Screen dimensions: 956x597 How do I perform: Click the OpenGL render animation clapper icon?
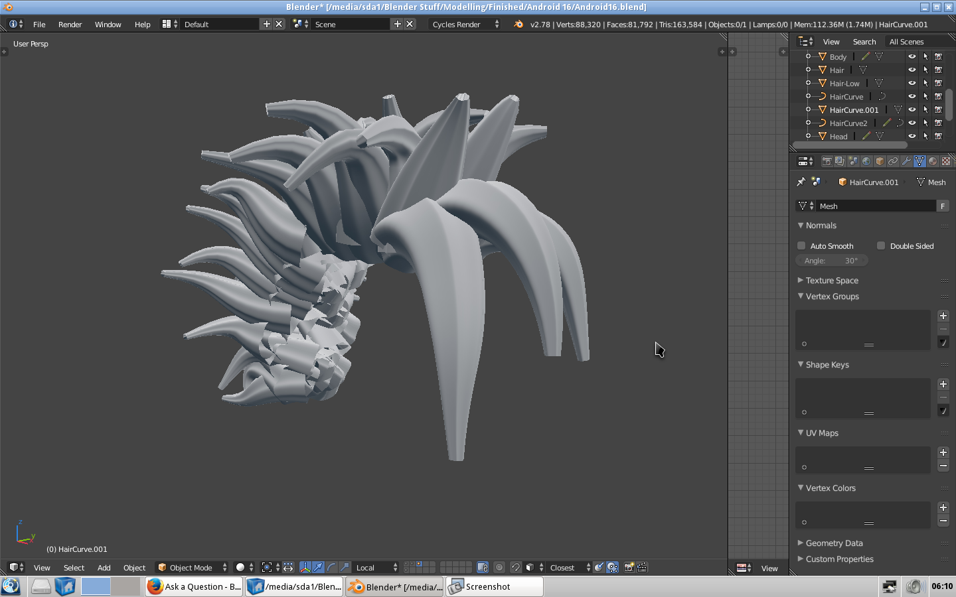coord(642,567)
